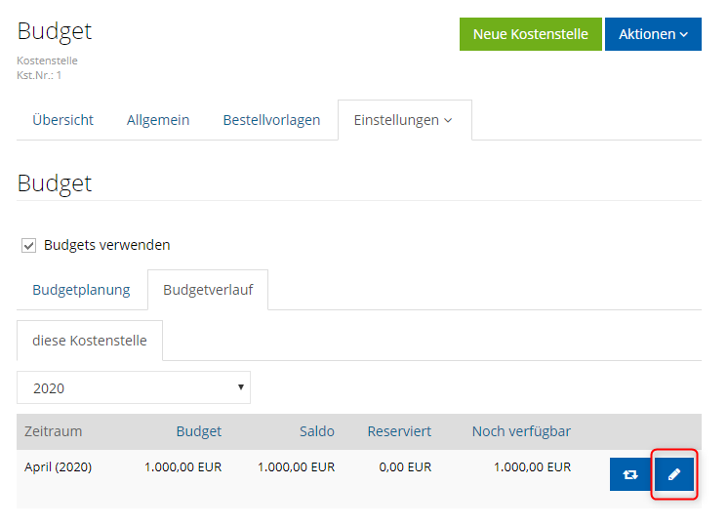Sort by the Budget column header
The width and height of the screenshot is (728, 526).
(x=198, y=431)
